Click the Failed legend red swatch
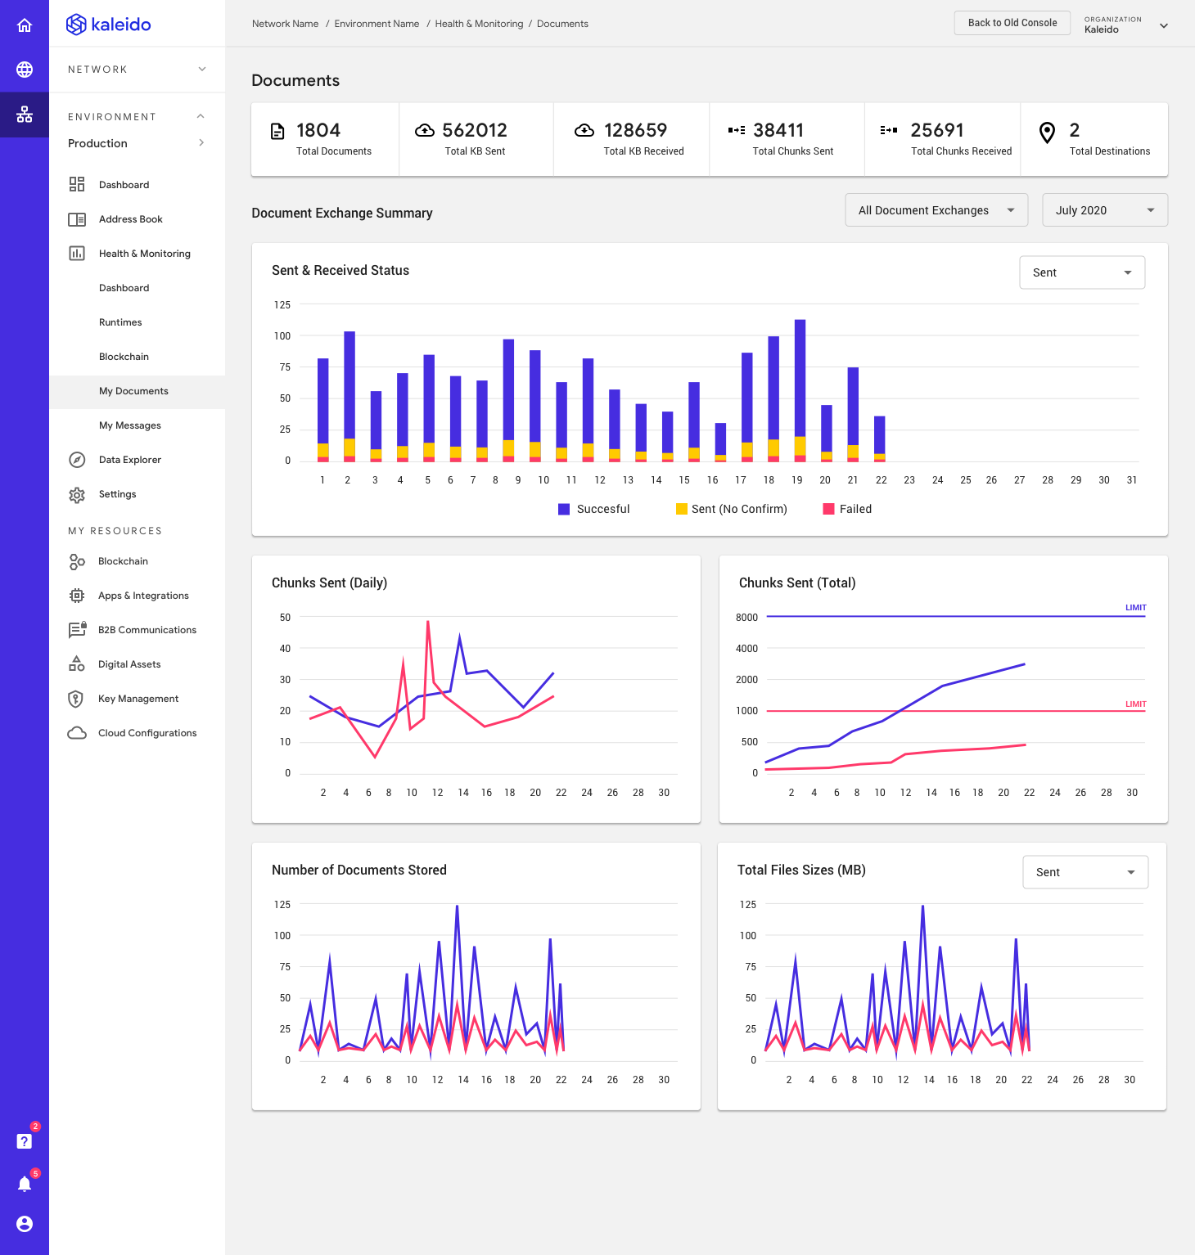Image resolution: width=1195 pixels, height=1255 pixels. 828,509
